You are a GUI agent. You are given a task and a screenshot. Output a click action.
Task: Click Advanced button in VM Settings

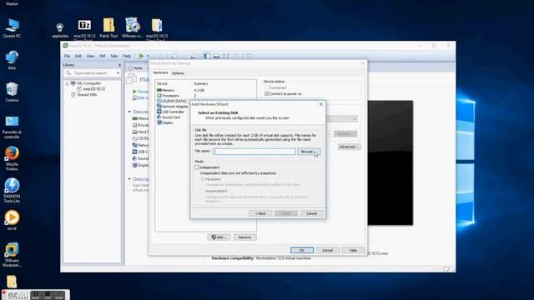(349, 147)
